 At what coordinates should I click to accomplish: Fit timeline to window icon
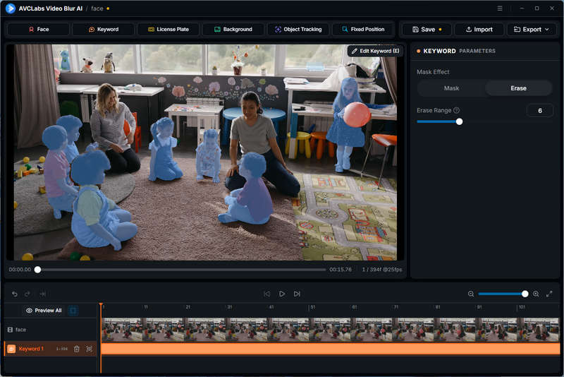[x=549, y=294]
